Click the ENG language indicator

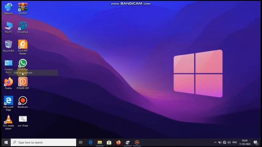235,143
